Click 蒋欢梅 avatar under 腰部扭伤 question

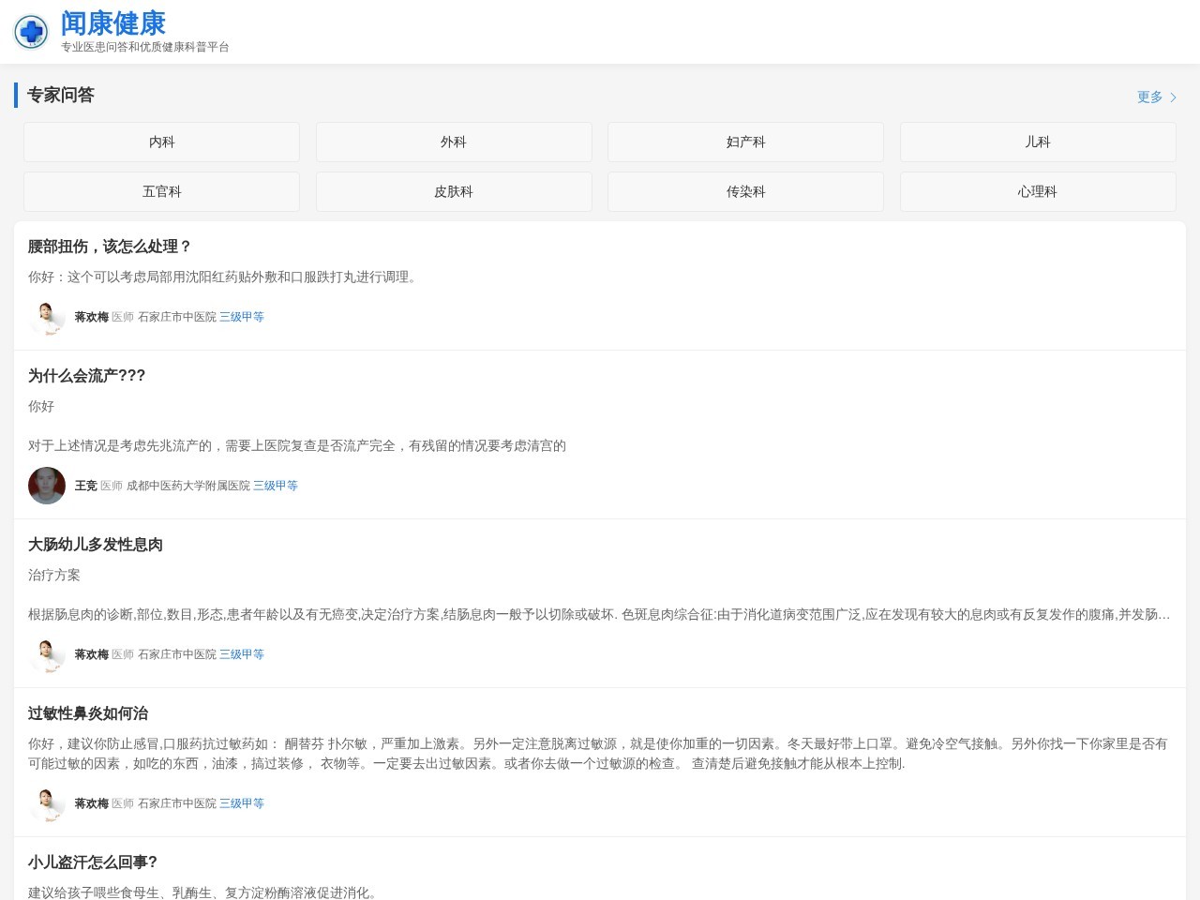[x=46, y=317]
